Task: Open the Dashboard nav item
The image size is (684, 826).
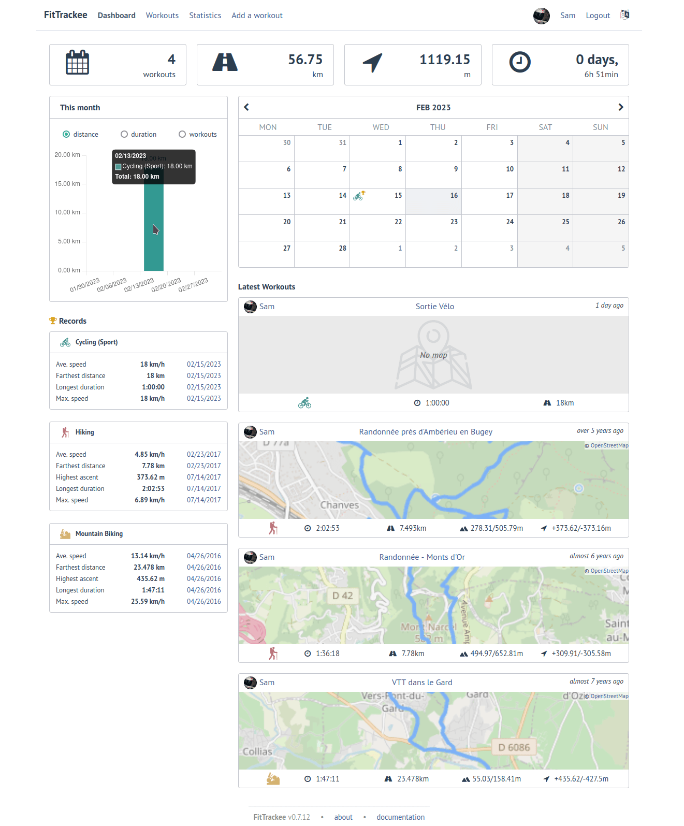Action: coord(117,16)
